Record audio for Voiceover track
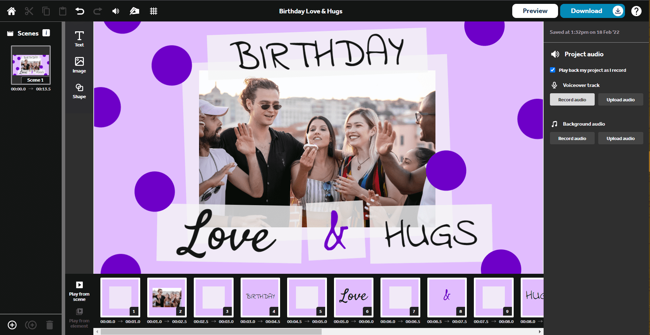 [572, 100]
